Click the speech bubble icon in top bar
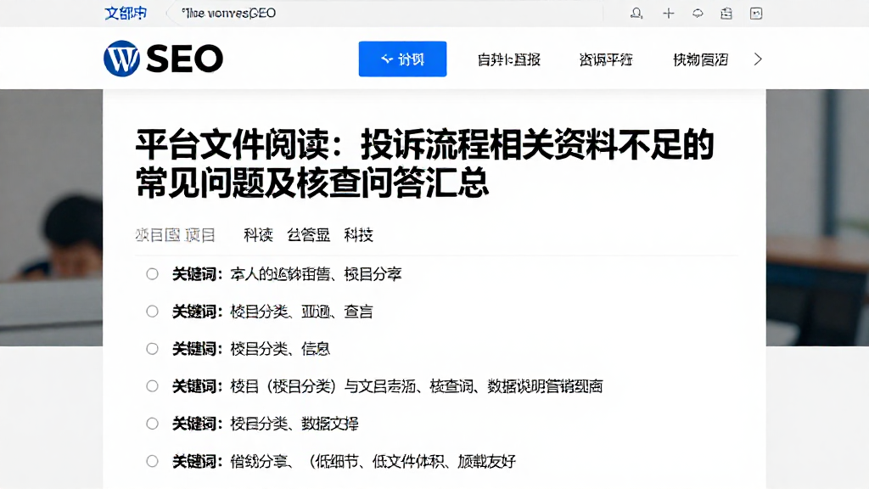Screen dimensions: 869x489 [698, 14]
